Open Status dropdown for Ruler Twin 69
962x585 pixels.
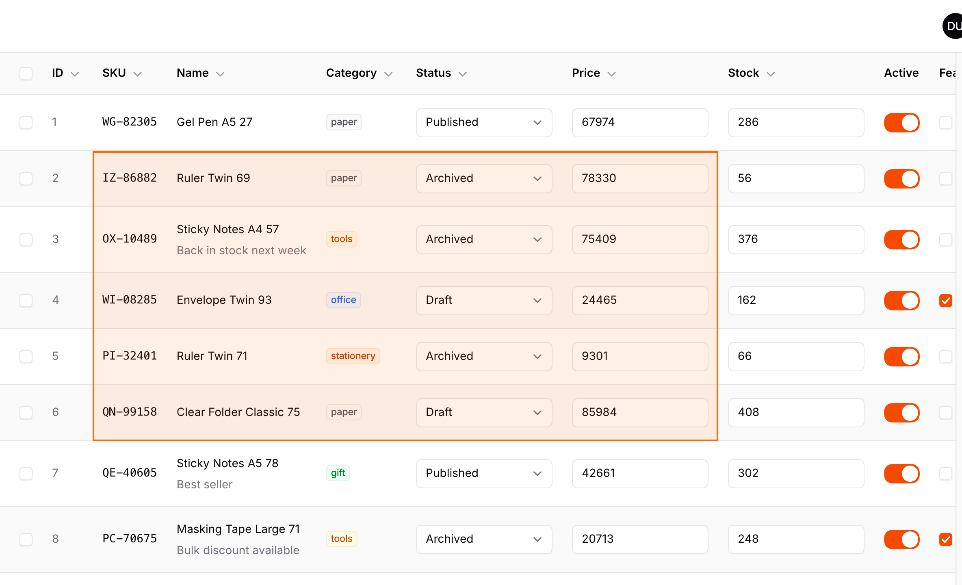coord(484,178)
